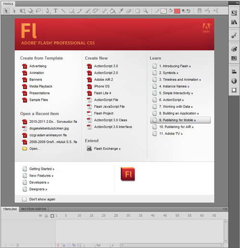
Task: Check the Don't show again box
Action: [24, 199]
